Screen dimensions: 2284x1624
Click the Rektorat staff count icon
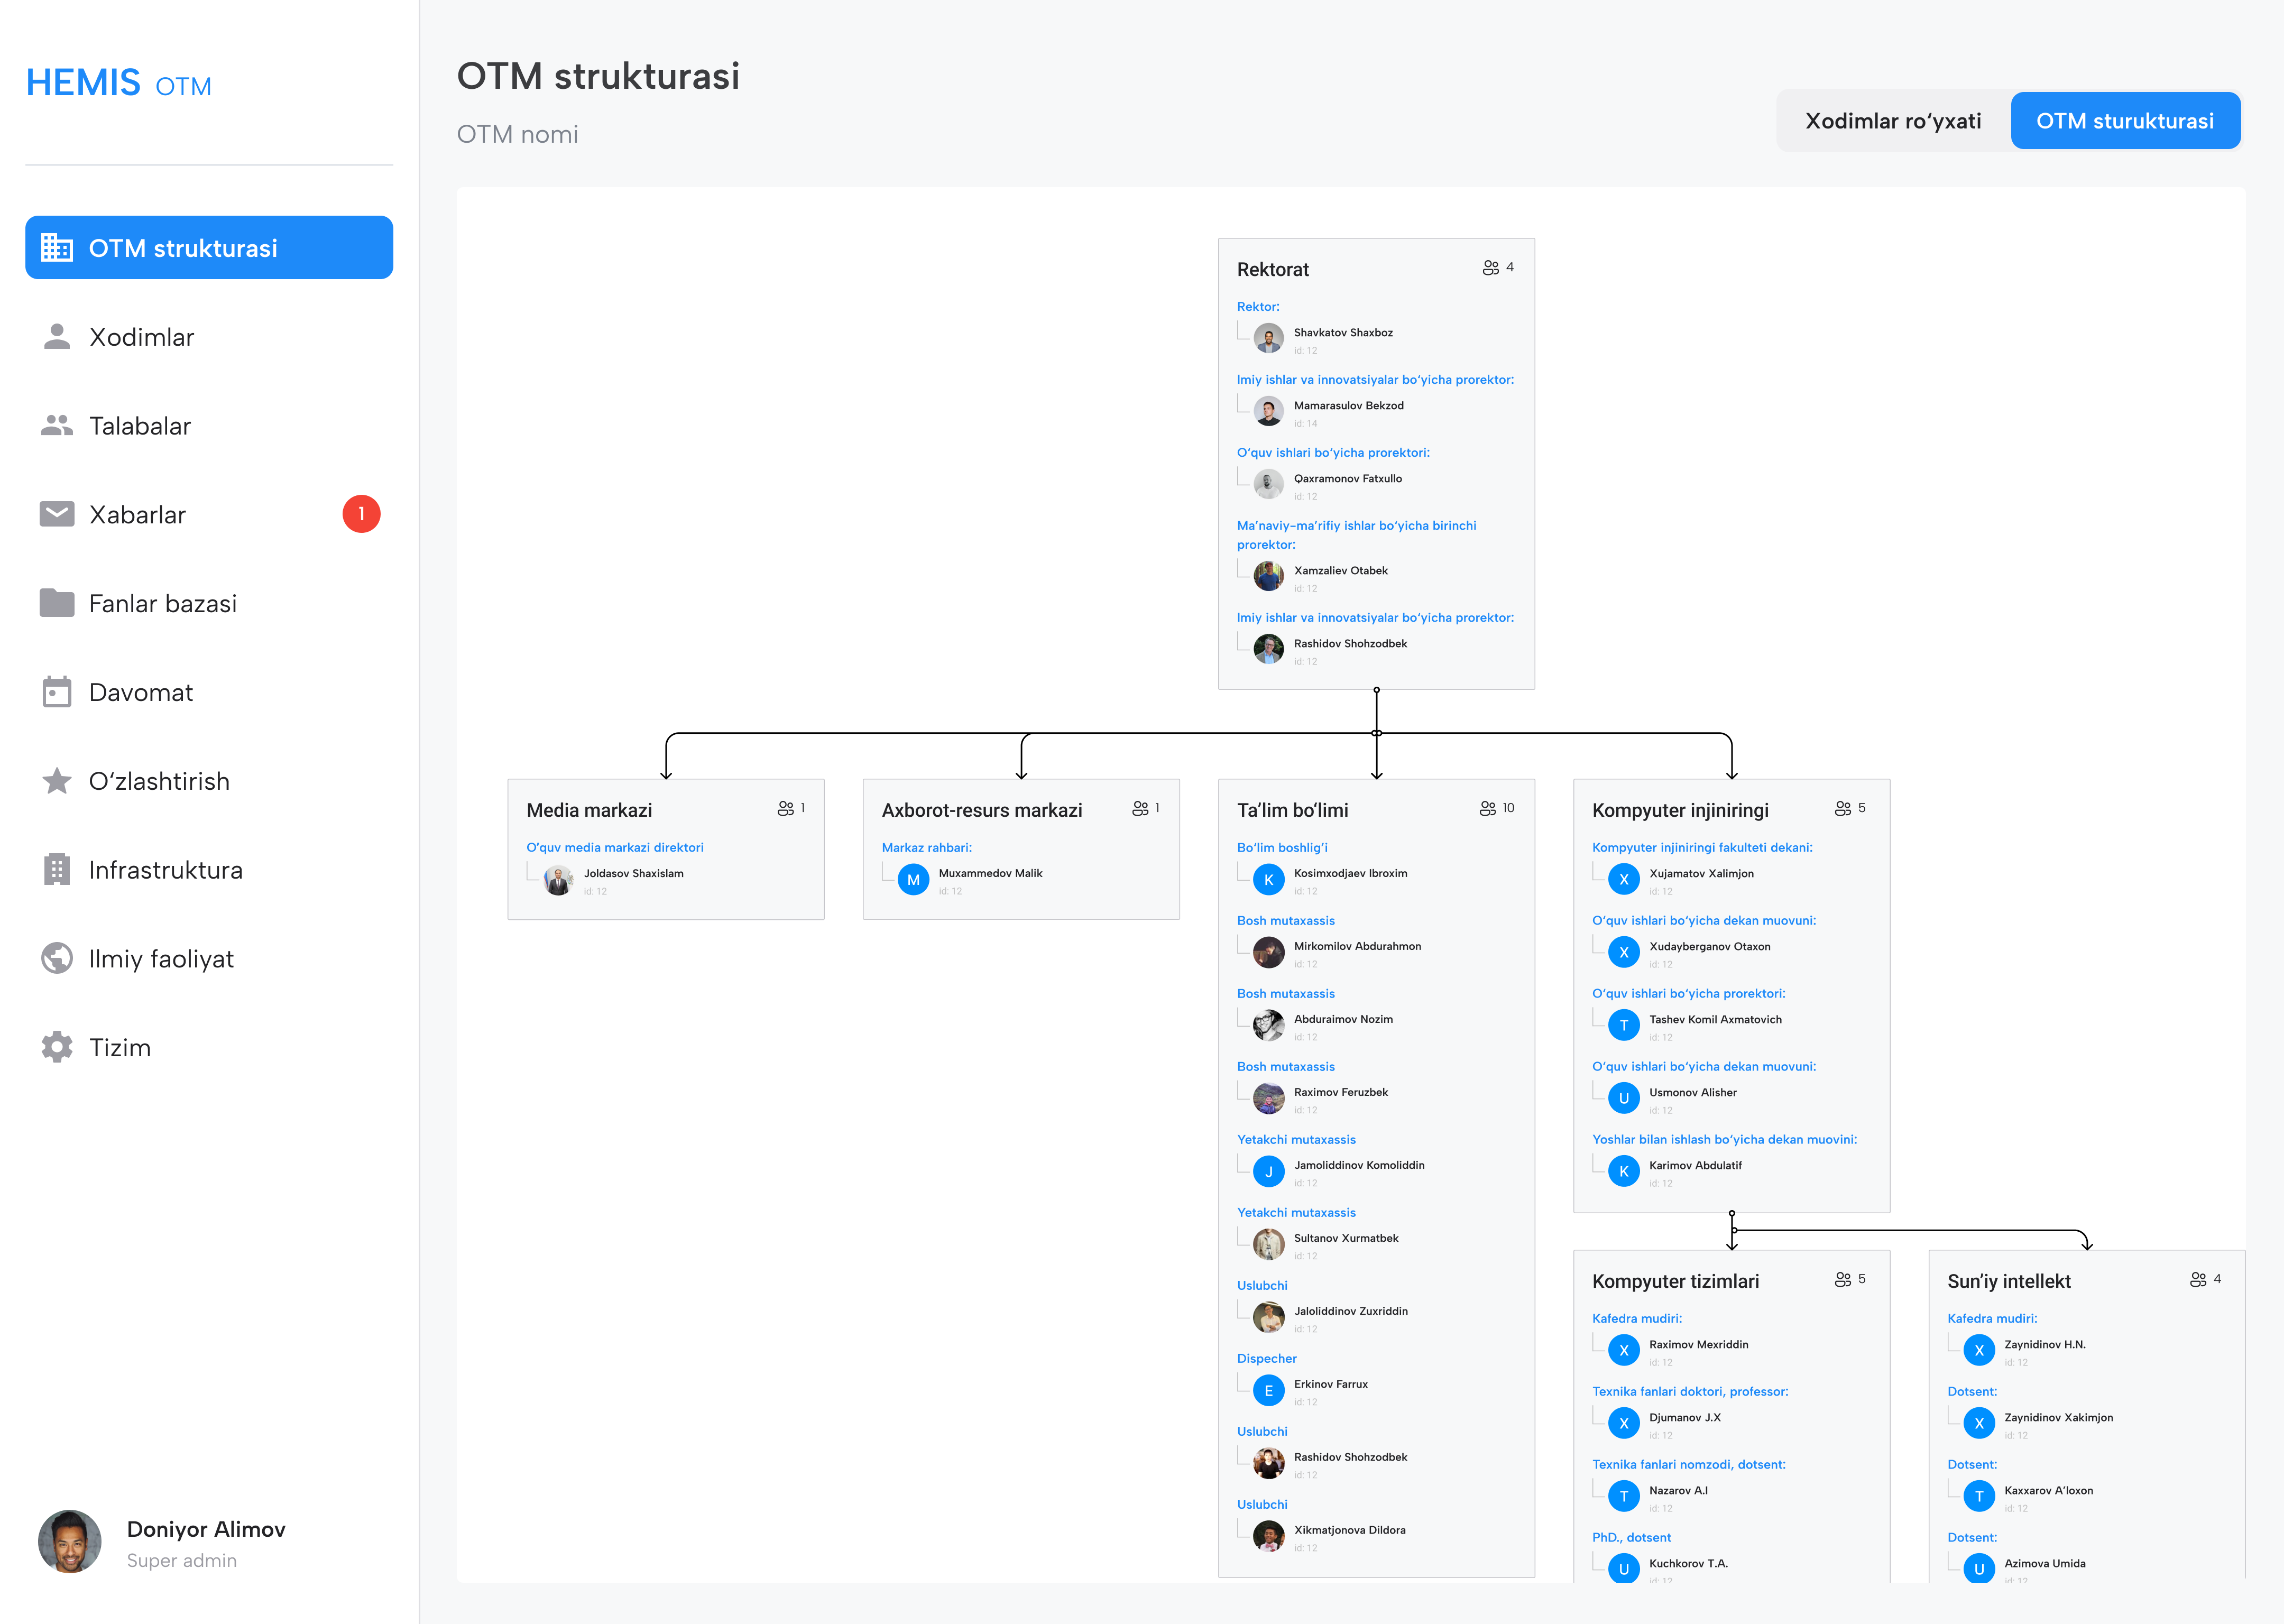tap(1490, 268)
